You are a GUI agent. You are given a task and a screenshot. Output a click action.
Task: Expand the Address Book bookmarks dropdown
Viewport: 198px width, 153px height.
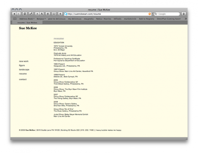(27, 19)
